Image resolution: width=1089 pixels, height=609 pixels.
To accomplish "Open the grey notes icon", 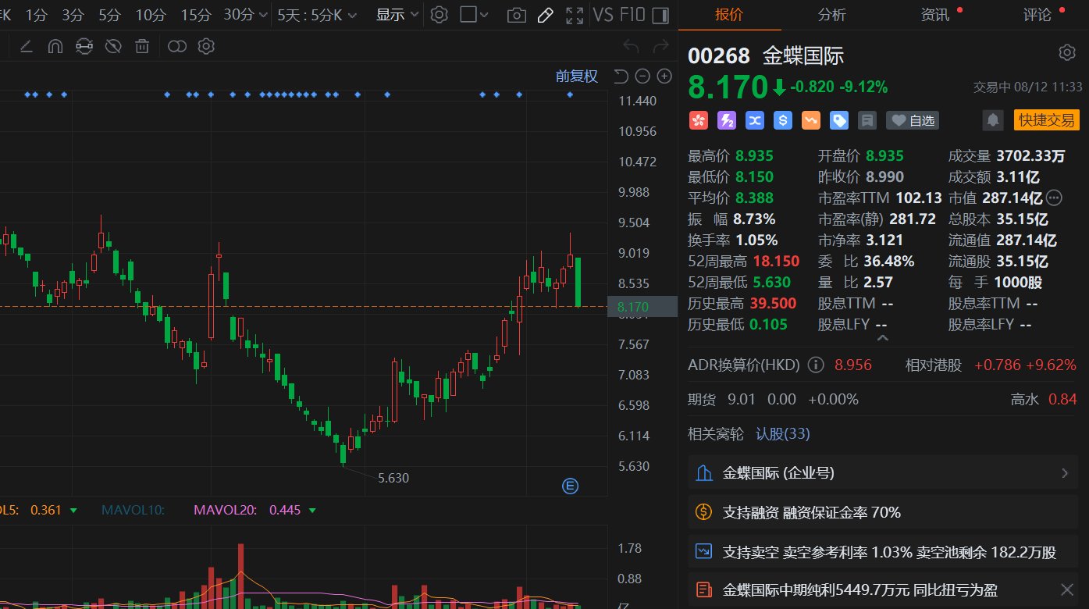I will pyautogui.click(x=867, y=120).
